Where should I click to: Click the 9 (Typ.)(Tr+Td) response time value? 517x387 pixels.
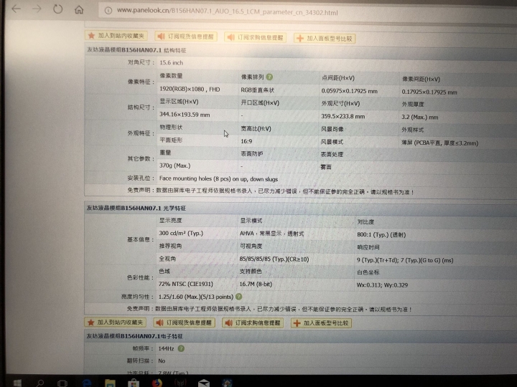coord(405,260)
